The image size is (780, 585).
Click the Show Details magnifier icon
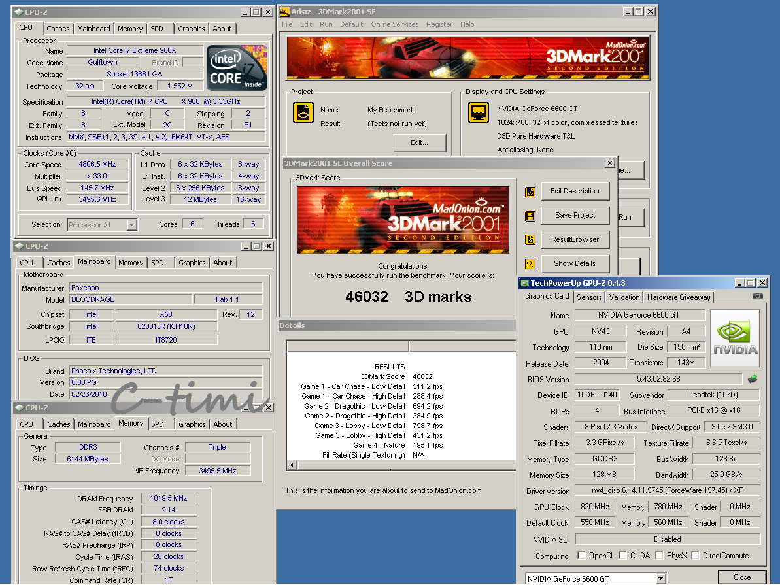point(530,264)
